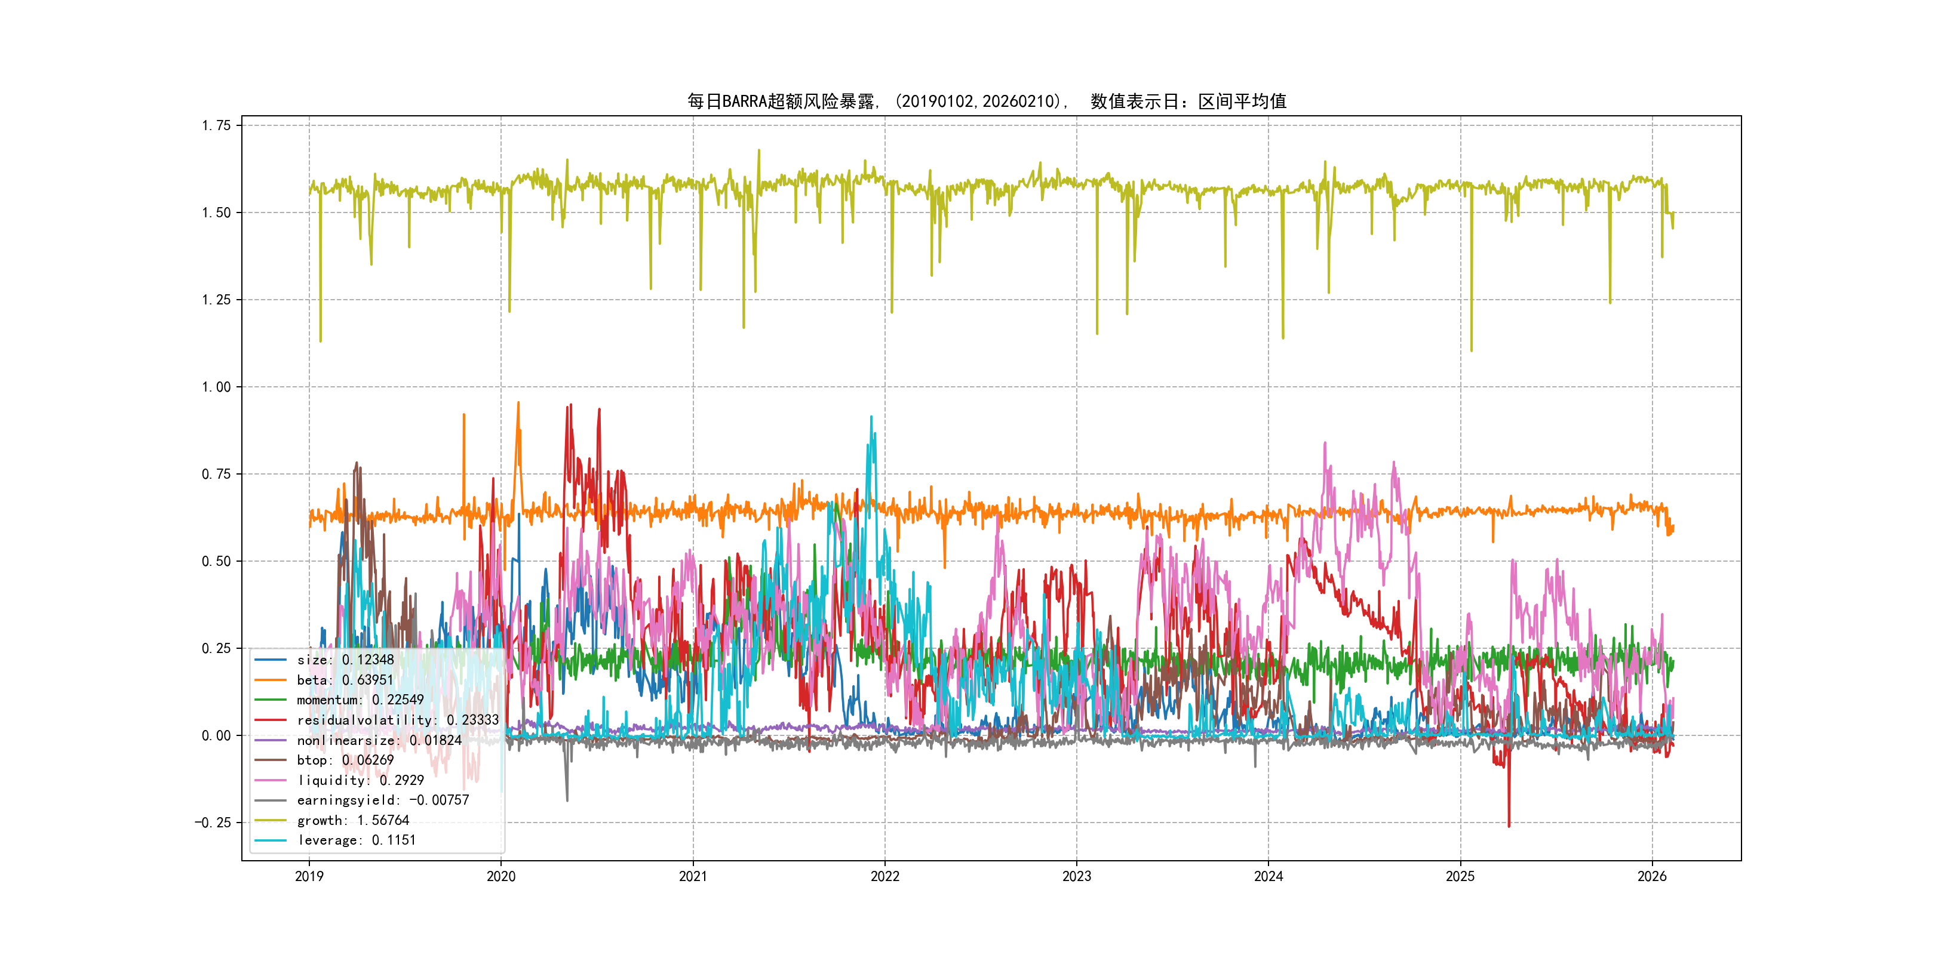Click the growth: 1.56764 legend text
Screen dimensions: 1935x967
tap(353, 821)
